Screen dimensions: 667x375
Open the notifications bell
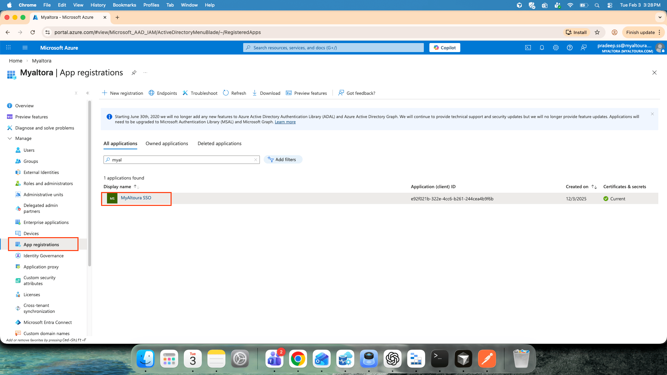click(x=542, y=48)
